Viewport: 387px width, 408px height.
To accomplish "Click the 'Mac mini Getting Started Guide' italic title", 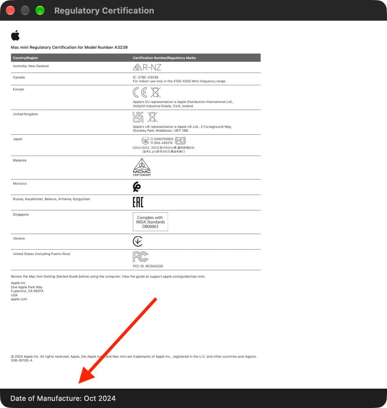I will pyautogui.click(x=53, y=277).
